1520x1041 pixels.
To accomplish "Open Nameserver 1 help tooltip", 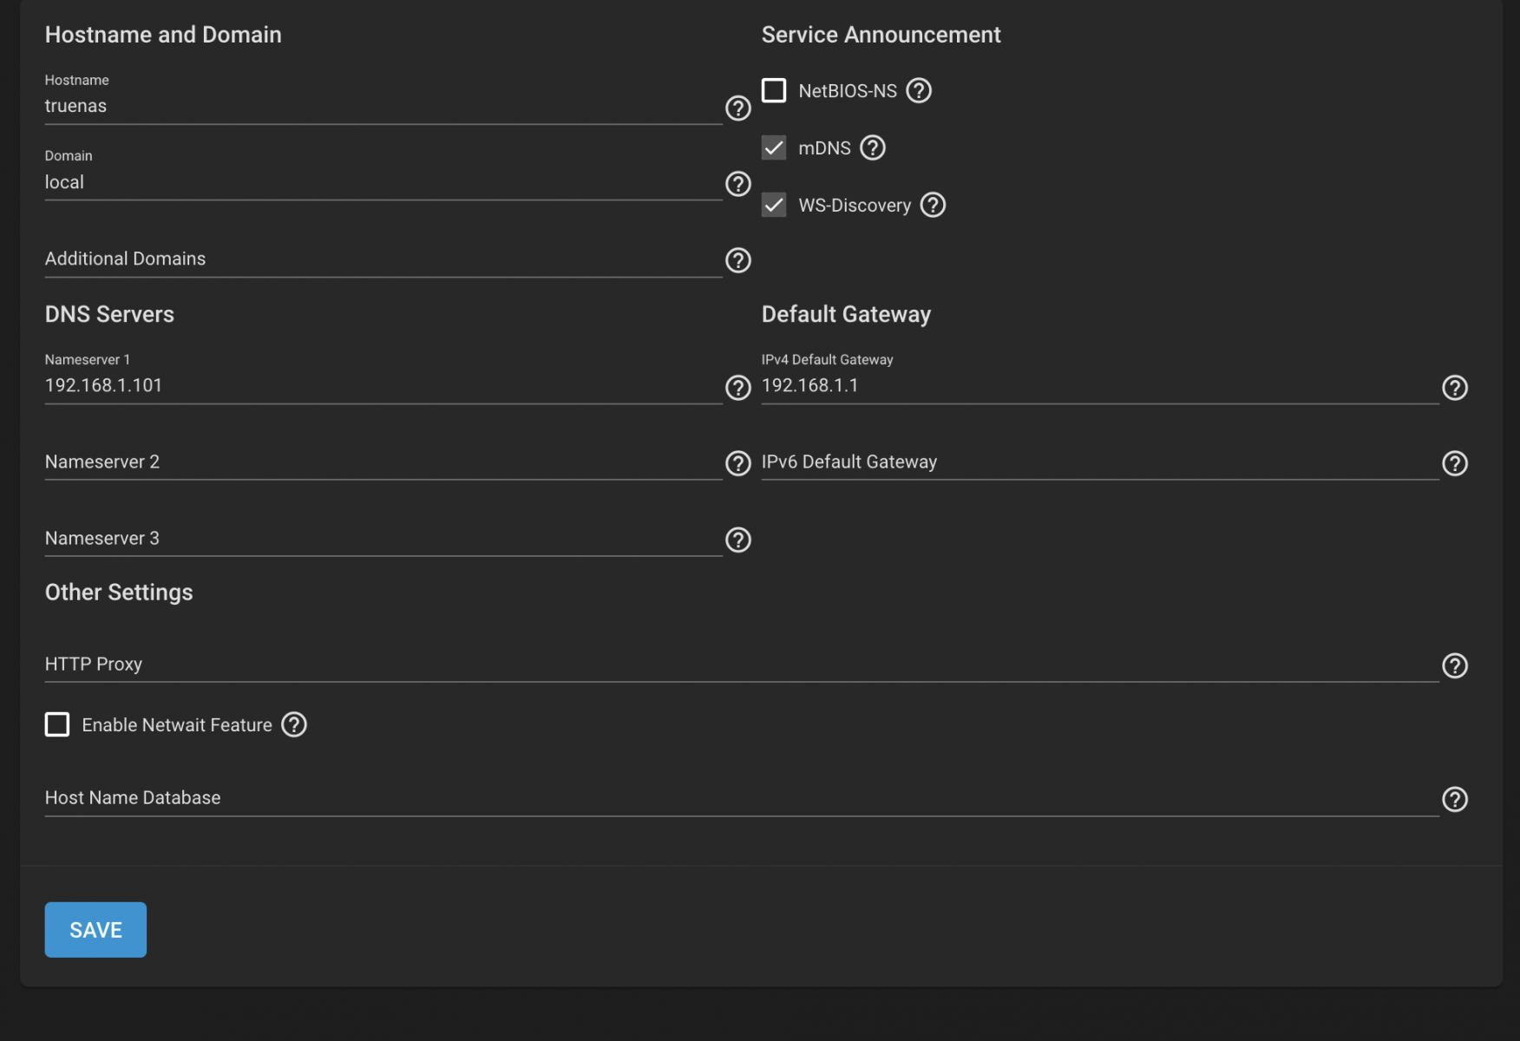I will click(737, 388).
